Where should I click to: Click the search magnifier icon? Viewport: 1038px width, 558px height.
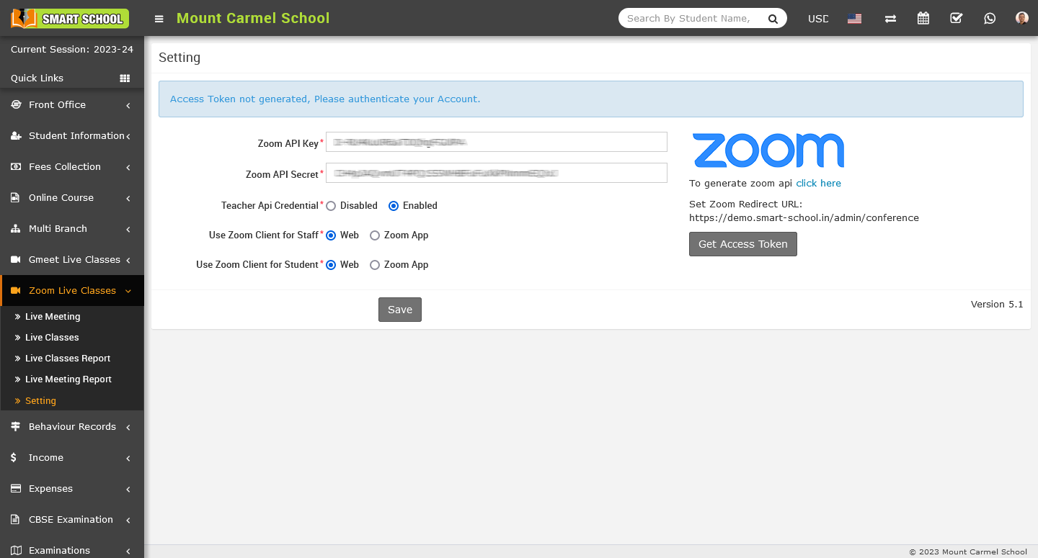(x=773, y=19)
